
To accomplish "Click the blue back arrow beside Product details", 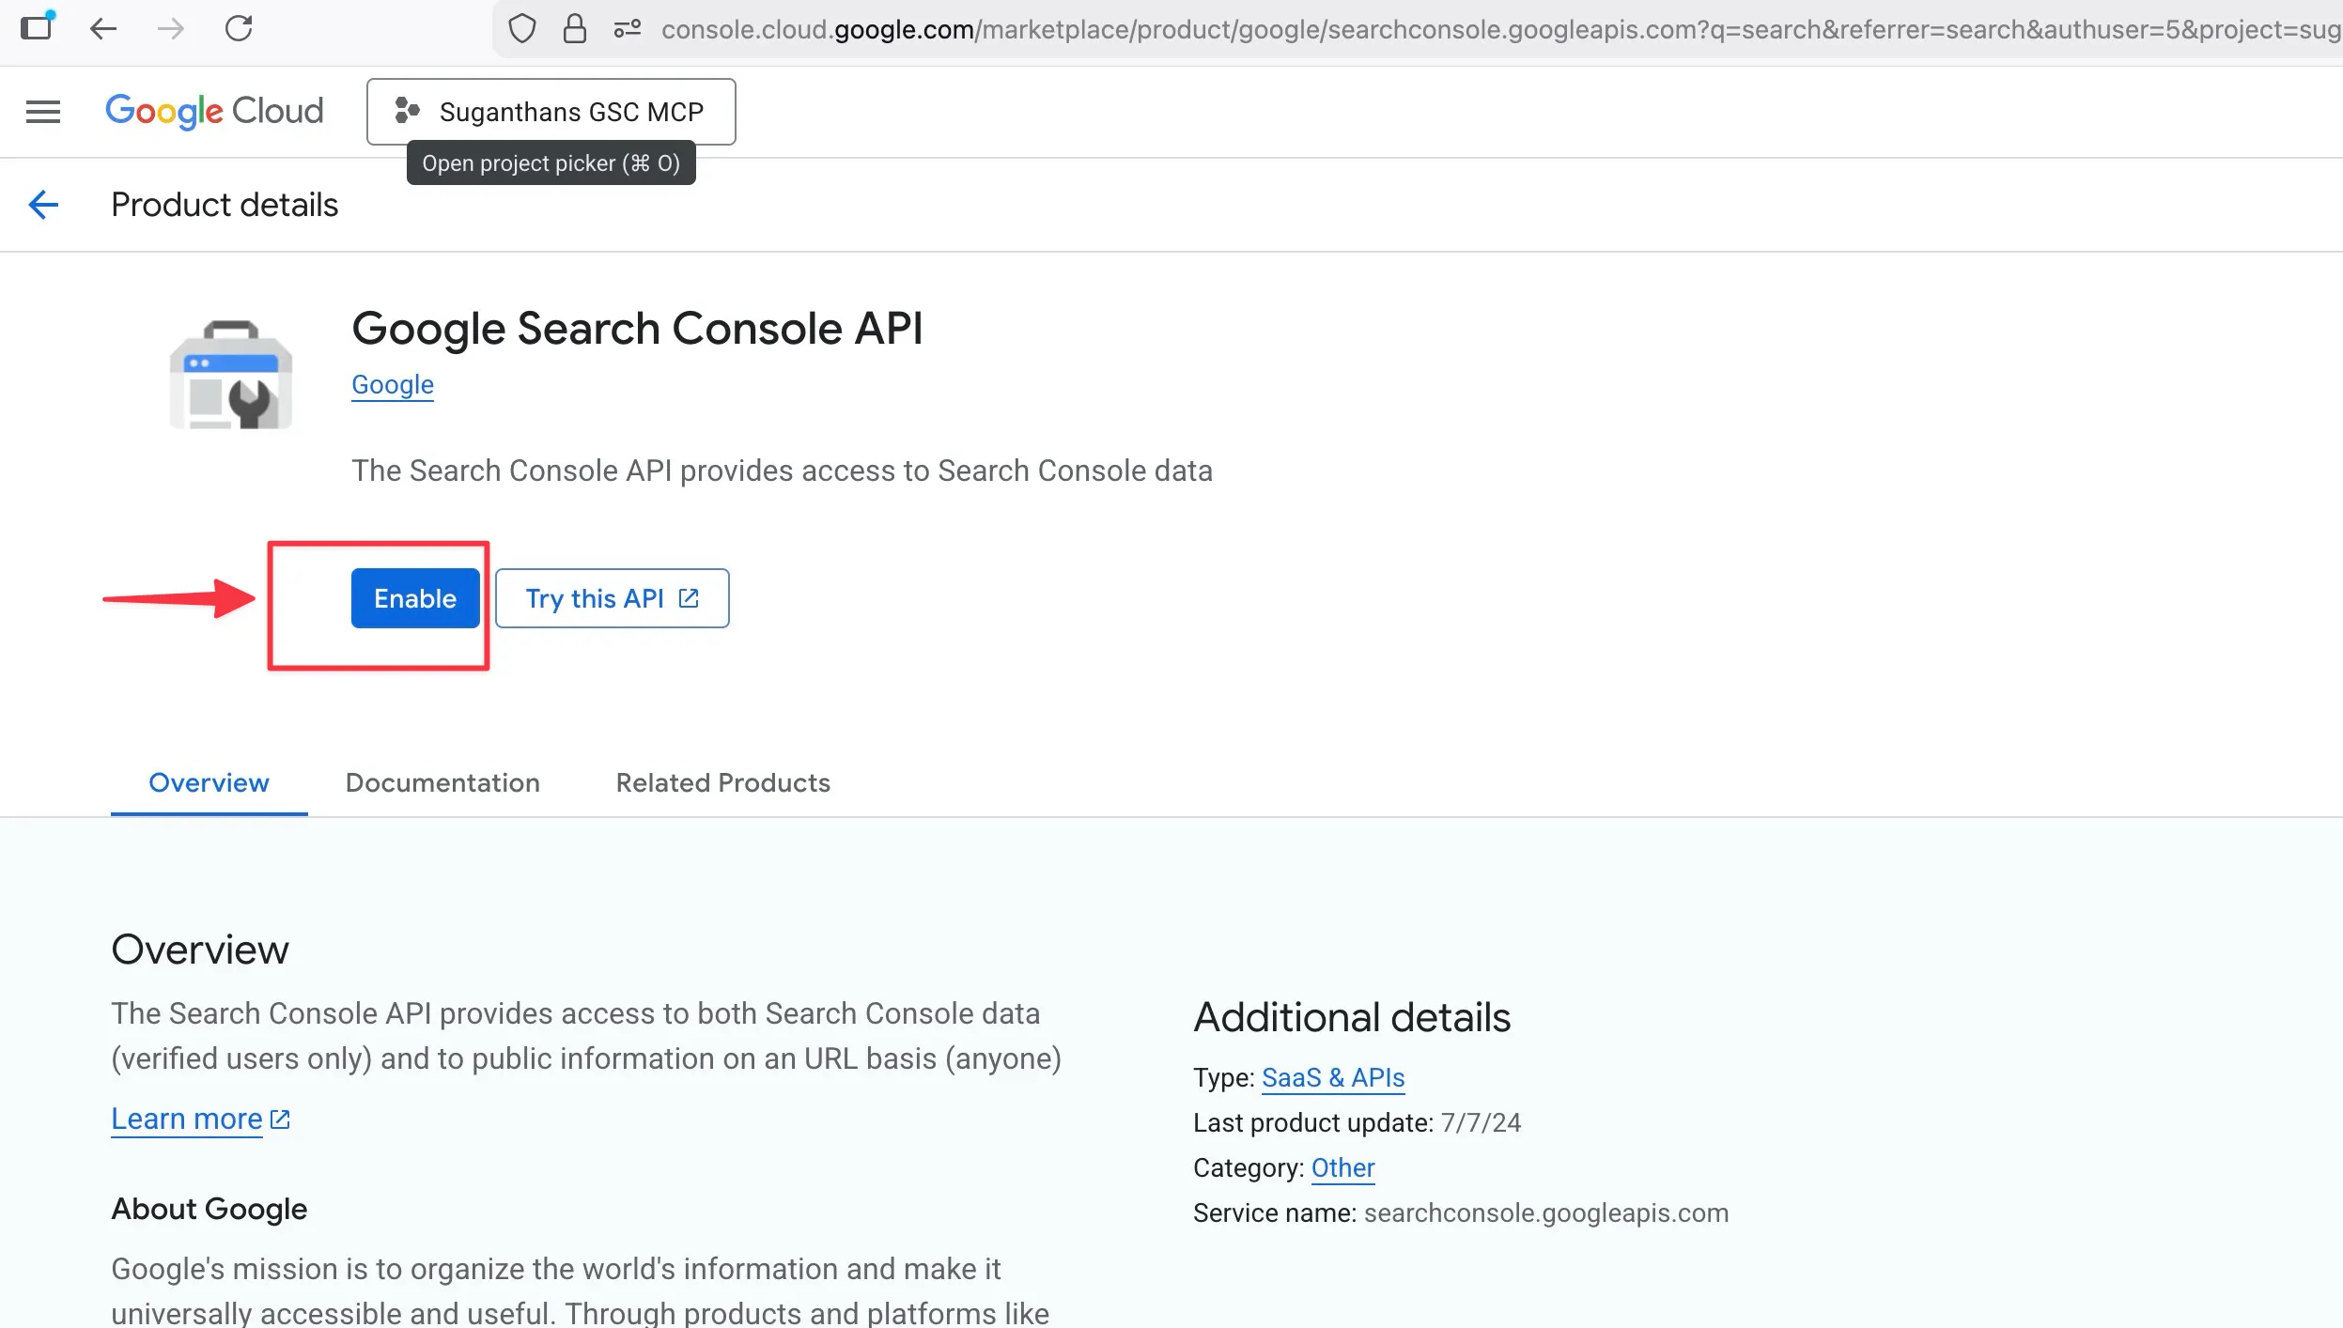I will pyautogui.click(x=43, y=205).
